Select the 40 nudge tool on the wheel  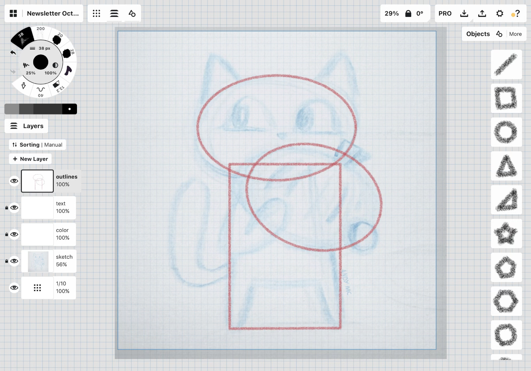coord(40,91)
